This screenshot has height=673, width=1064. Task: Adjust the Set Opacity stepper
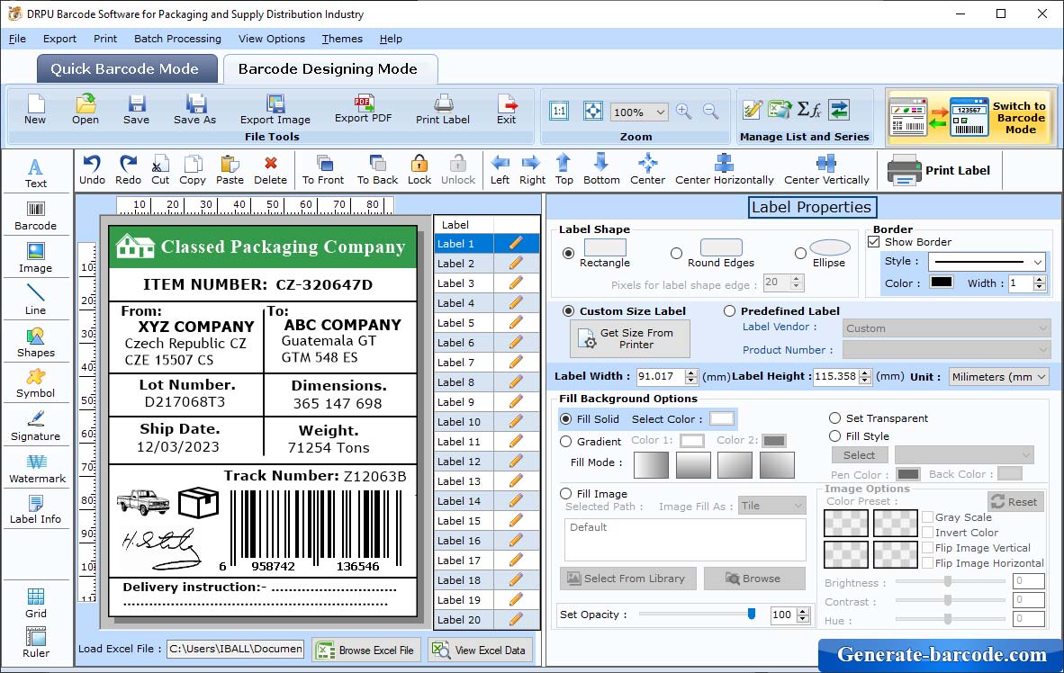[x=804, y=615]
